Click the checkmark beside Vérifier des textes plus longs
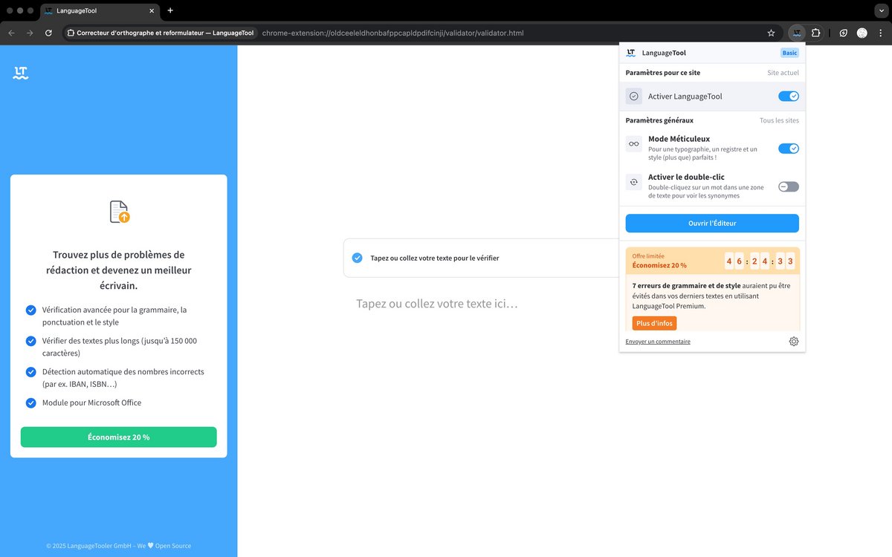 point(30,341)
